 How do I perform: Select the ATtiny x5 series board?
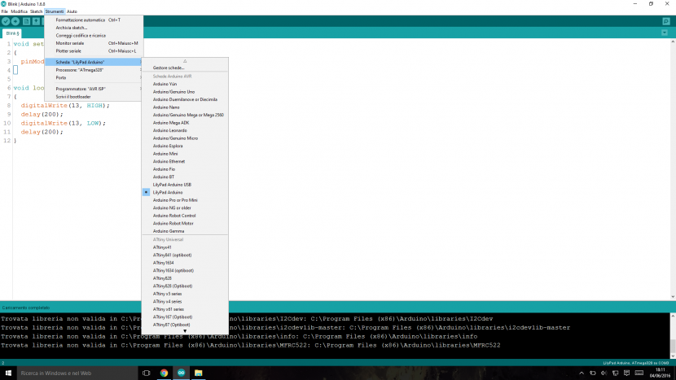(x=185, y=294)
